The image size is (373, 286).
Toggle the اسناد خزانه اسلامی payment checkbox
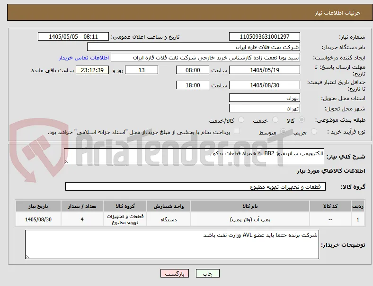pyautogui.click(x=237, y=131)
